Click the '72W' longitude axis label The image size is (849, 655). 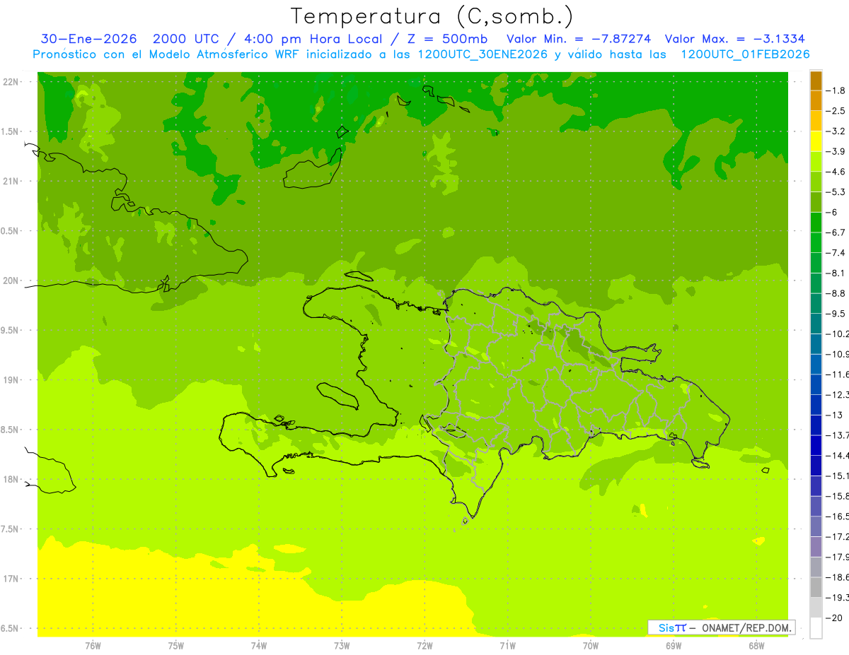point(424,645)
